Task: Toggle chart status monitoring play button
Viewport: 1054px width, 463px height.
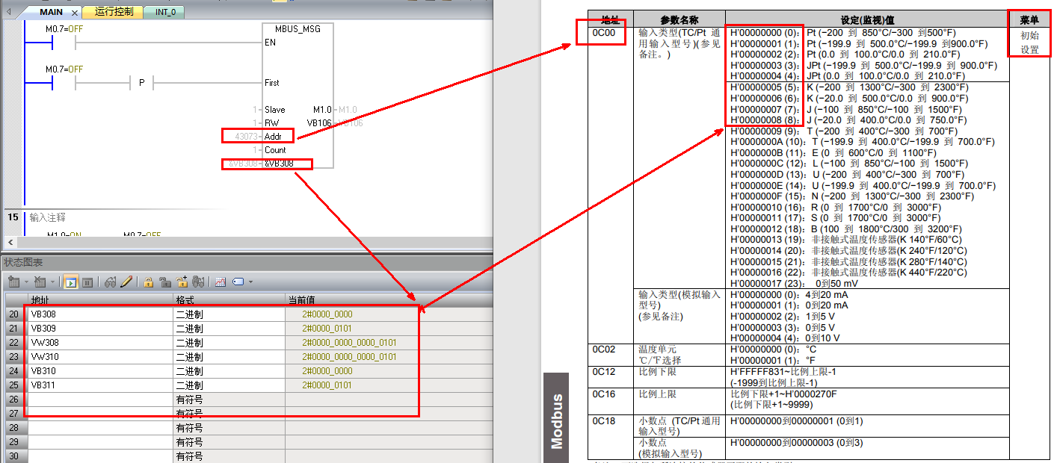Action: [x=71, y=282]
